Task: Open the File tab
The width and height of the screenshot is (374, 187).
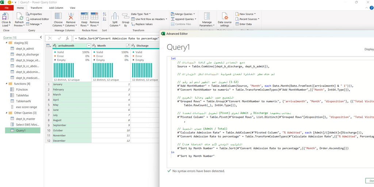Action: coord(6,8)
